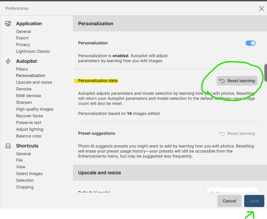
Task: Open the Denoise settings section
Action: tap(24, 89)
